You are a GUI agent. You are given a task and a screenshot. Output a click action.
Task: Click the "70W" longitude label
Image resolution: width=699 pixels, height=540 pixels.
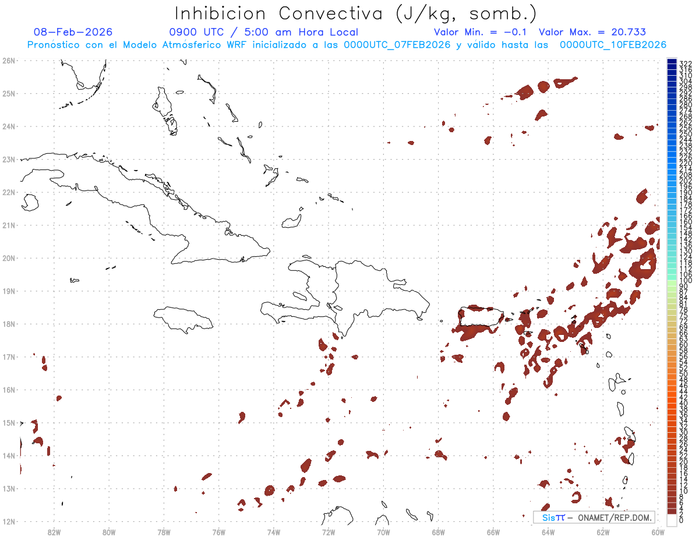coord(383,532)
